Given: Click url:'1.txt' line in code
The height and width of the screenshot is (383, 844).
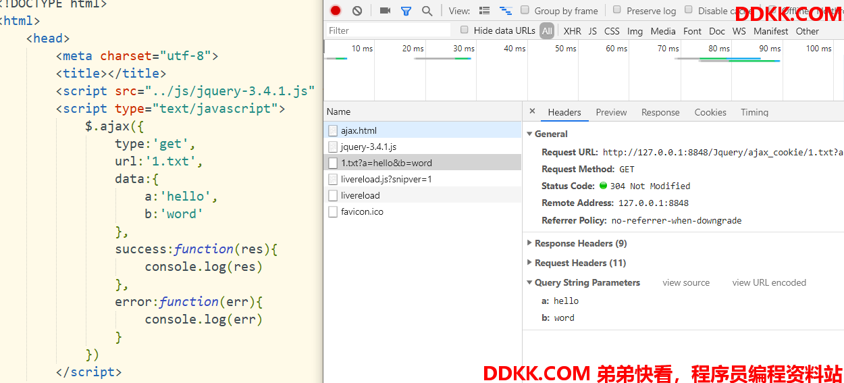Looking at the screenshot, I should click(159, 161).
